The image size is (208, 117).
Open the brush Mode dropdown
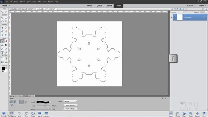coord(71,101)
